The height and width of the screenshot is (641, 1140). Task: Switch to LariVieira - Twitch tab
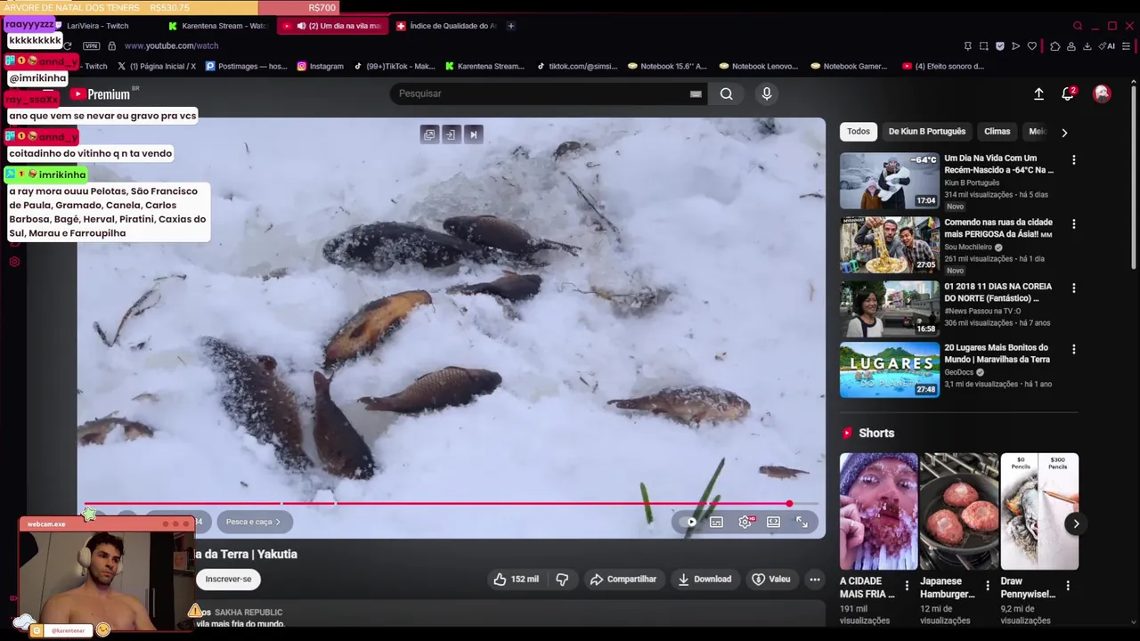point(97,26)
